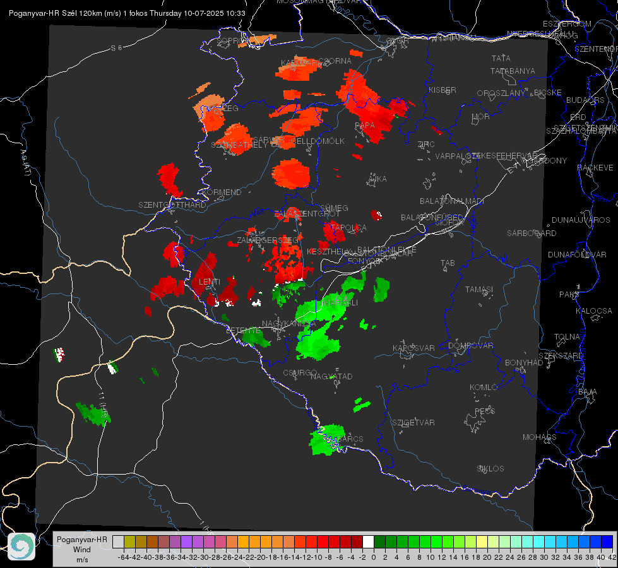Click the S 6 road label
Image resolution: width=618 pixels, height=568 pixels.
click(116, 48)
